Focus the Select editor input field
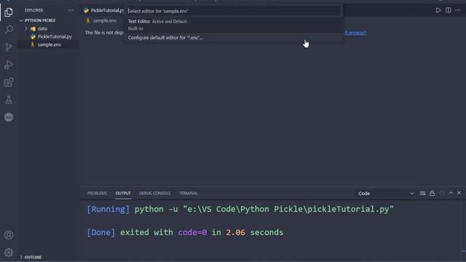This screenshot has width=466, height=262. click(x=233, y=11)
